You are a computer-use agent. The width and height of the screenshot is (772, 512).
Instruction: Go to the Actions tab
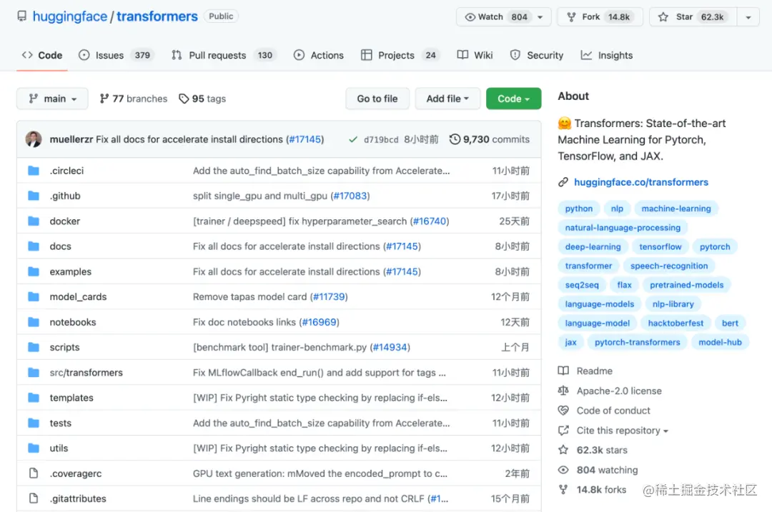[x=319, y=56]
